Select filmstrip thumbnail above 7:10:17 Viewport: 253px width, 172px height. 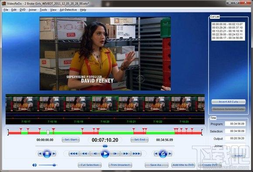26,104
